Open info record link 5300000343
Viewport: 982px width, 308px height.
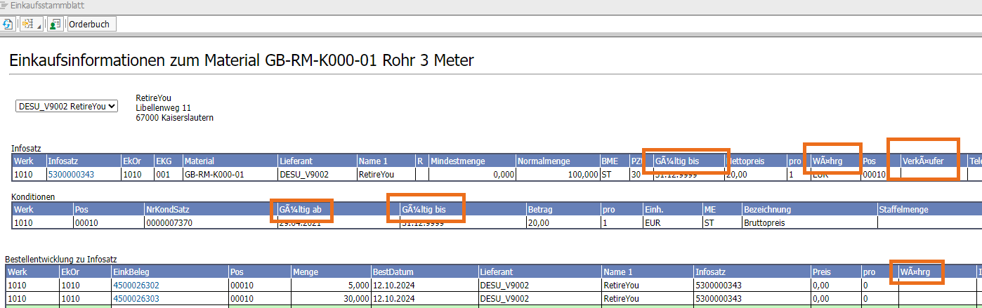point(72,175)
